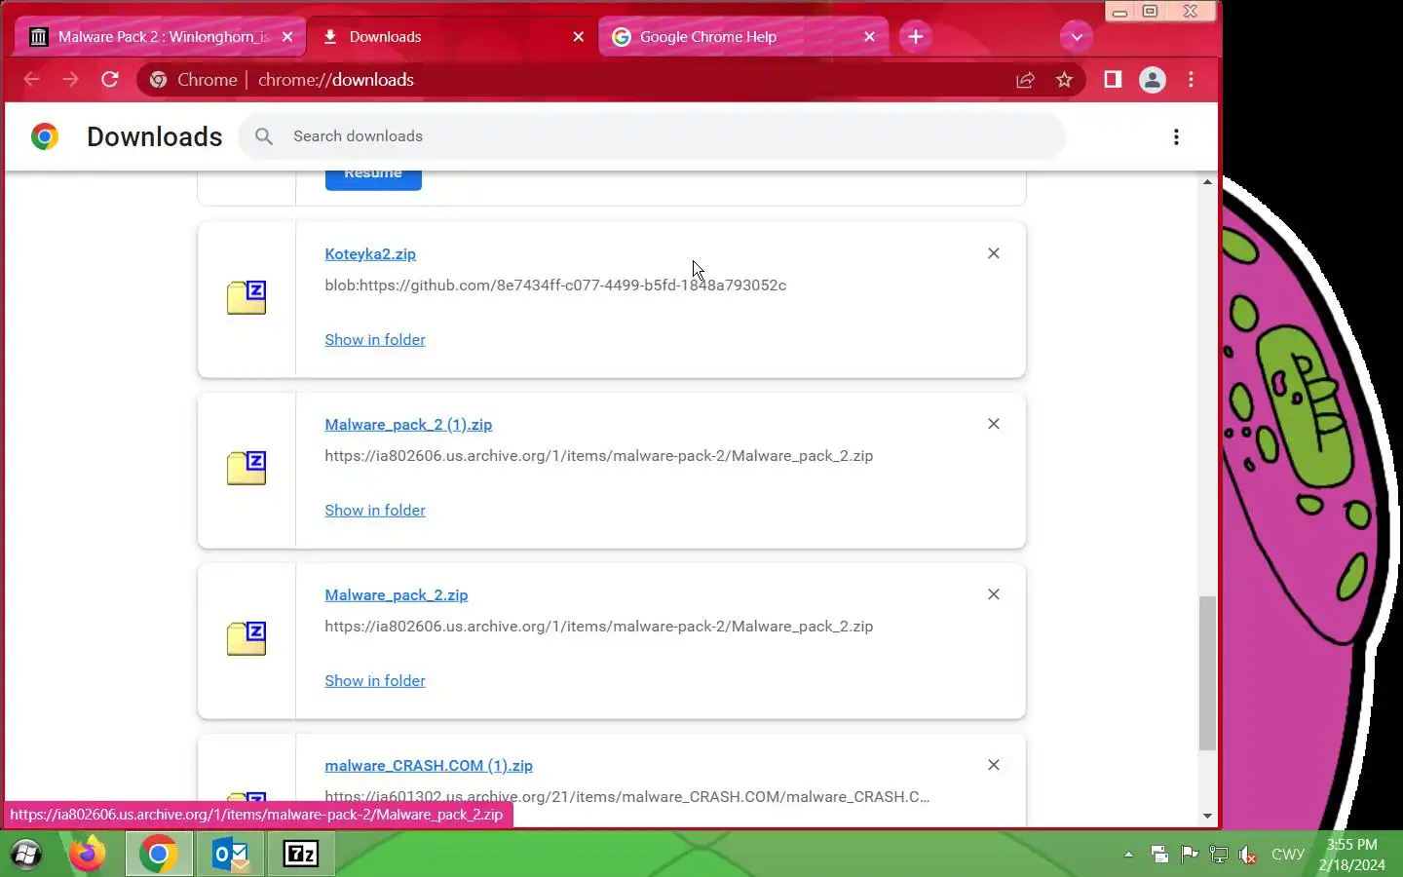Screen dimensions: 1403x877
Task: Open the profile avatar menu
Action: pos(1153,80)
